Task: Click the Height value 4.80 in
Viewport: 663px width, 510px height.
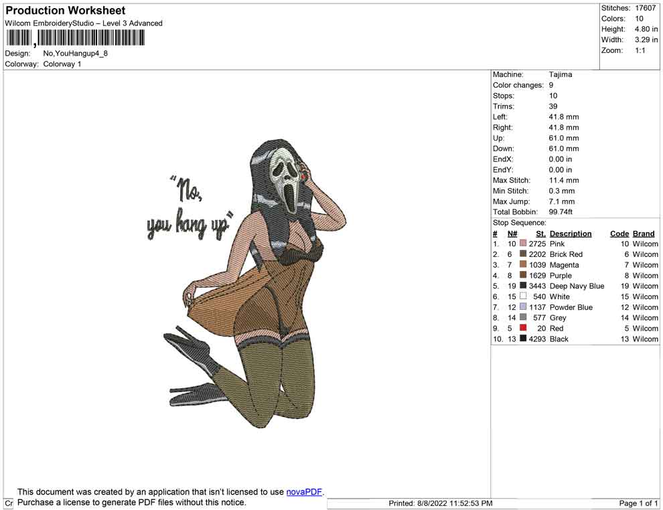Action: [x=646, y=29]
